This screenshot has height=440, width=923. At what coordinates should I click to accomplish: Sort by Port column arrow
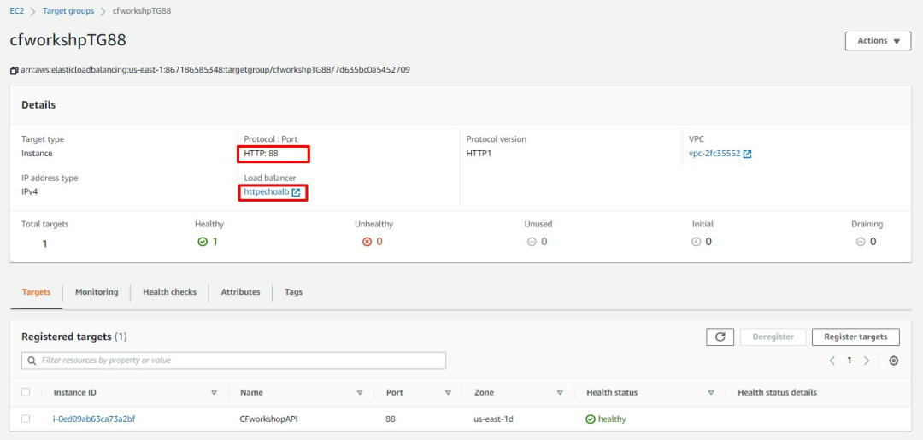coord(448,393)
